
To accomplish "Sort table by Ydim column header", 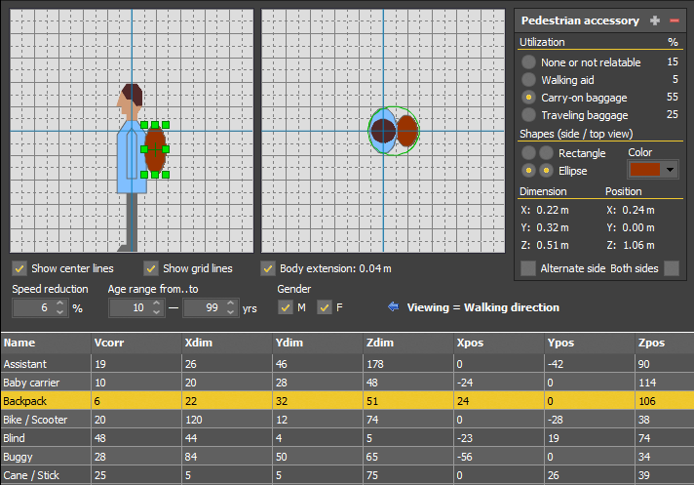I will click(318, 343).
